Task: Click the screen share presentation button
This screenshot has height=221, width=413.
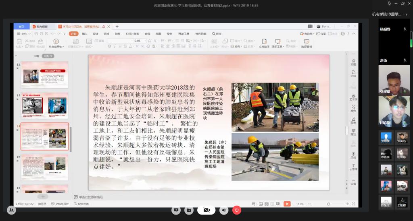Action: click(176, 210)
